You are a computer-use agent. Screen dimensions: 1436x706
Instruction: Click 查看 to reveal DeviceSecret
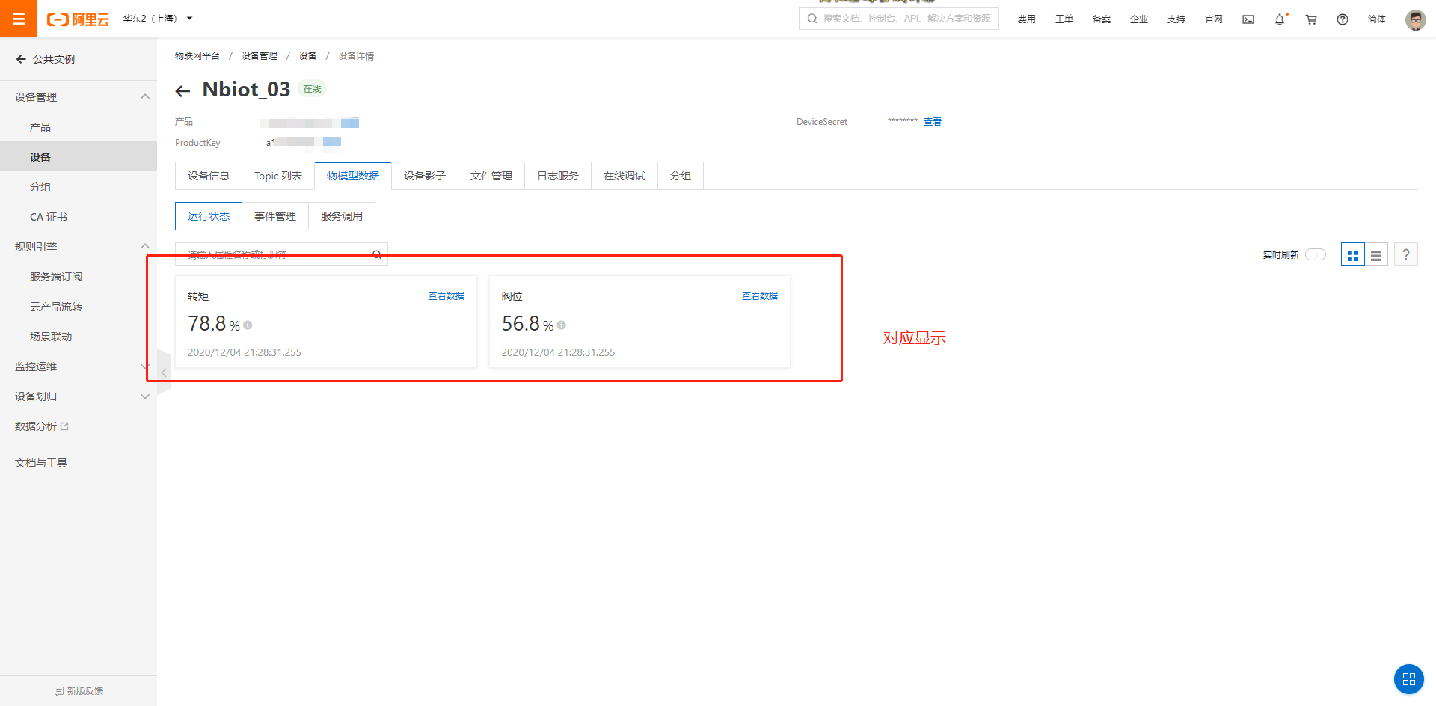933,121
